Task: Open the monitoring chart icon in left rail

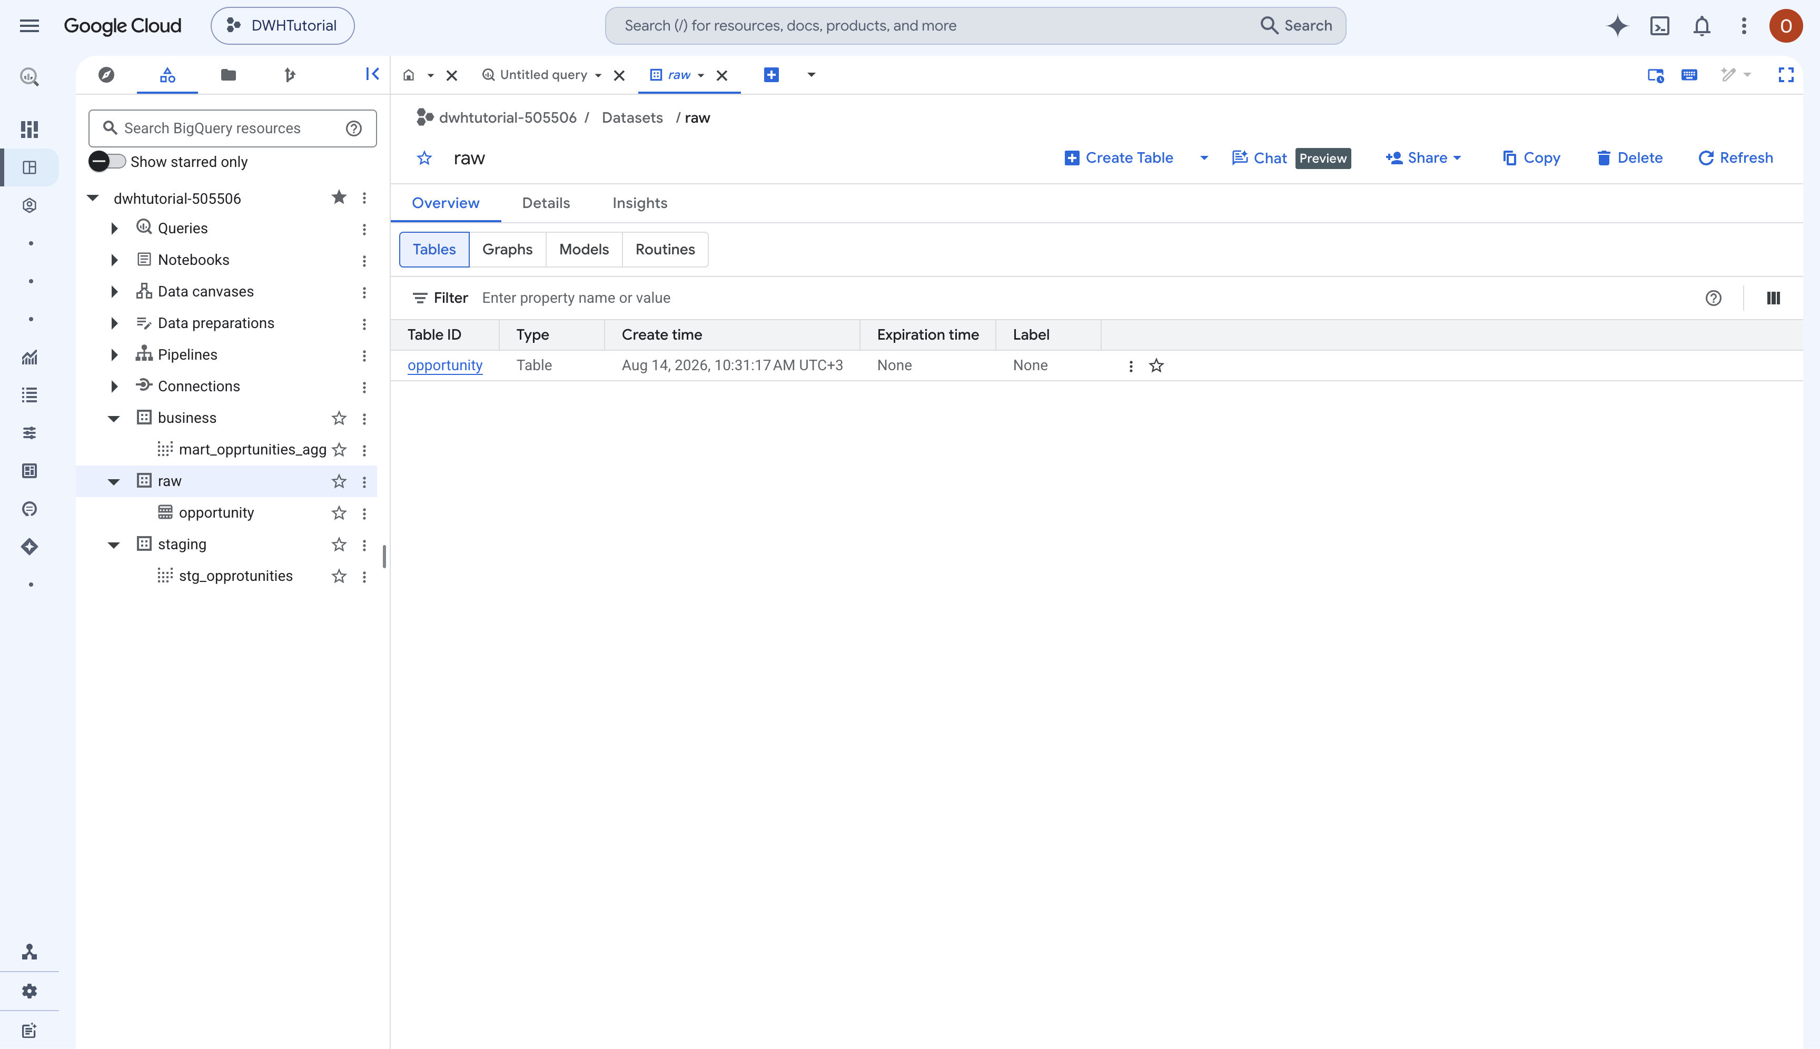Action: coord(29,358)
